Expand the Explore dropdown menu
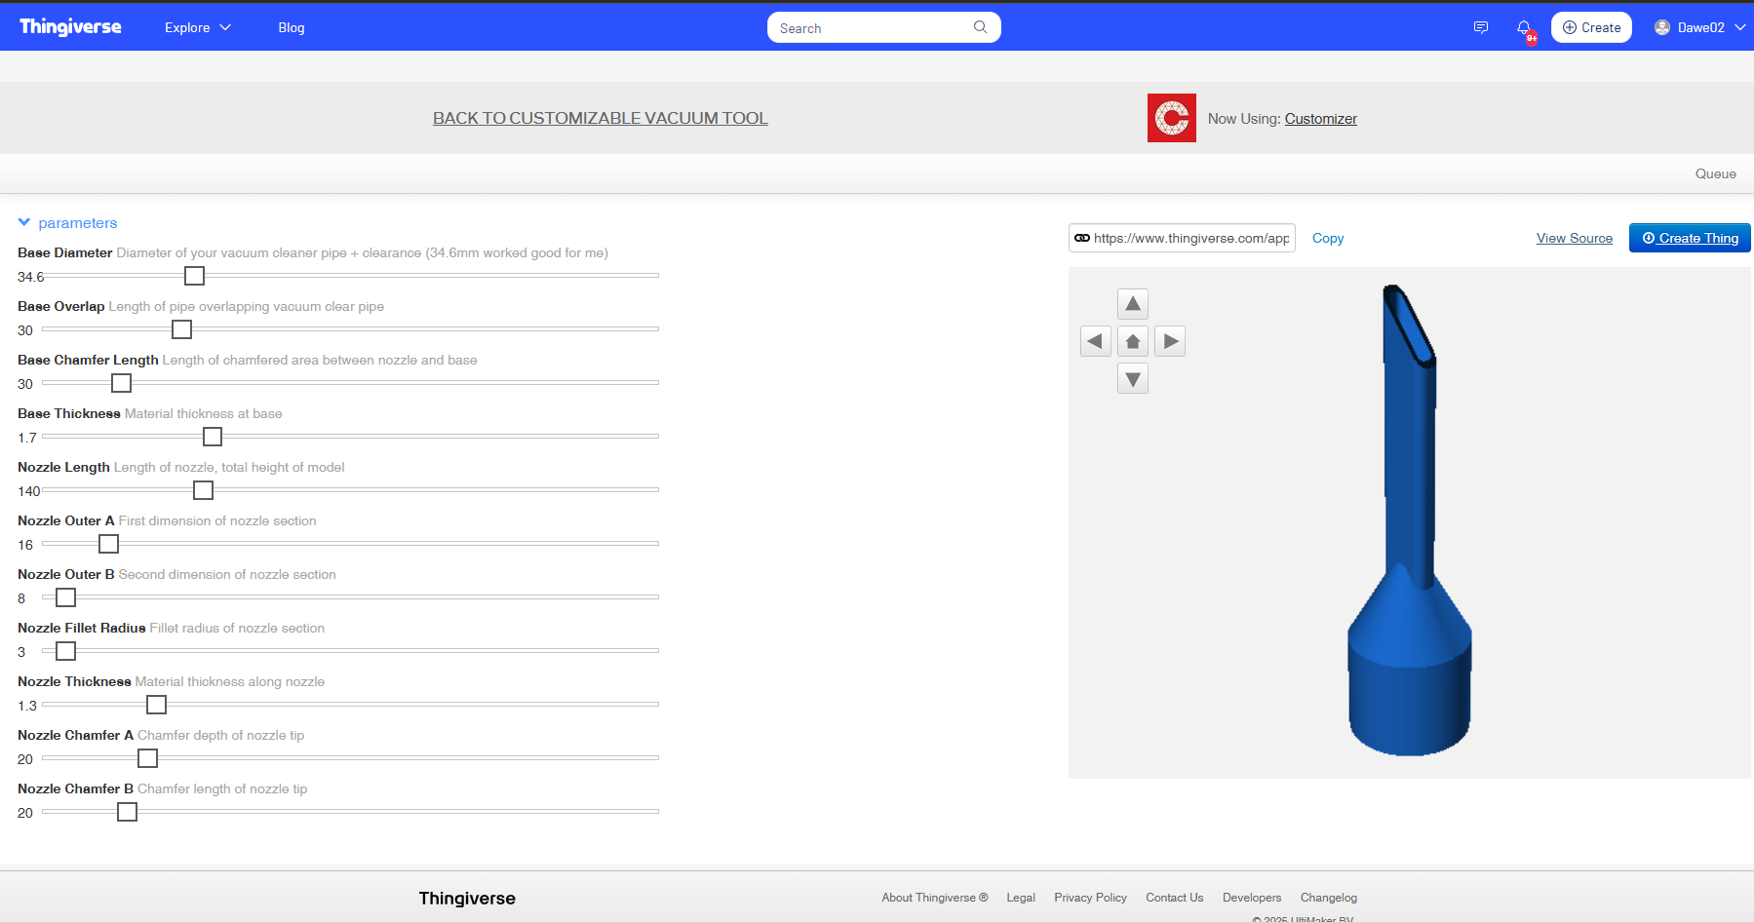The image size is (1754, 922). [x=197, y=27]
